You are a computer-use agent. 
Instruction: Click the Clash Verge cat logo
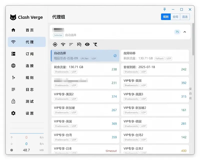click(x=13, y=17)
